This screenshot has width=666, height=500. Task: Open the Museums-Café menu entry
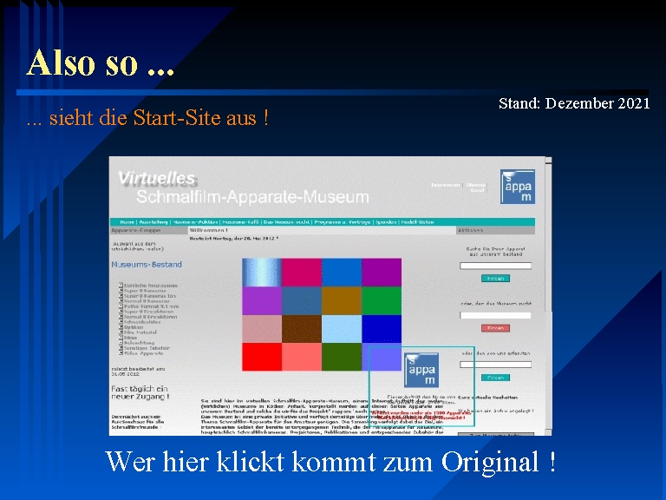240,222
